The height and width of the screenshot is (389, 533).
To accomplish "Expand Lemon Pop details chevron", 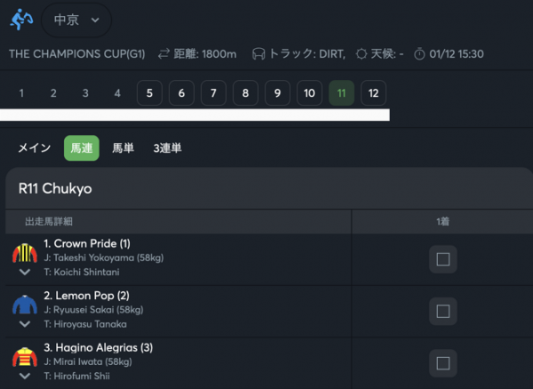I will pyautogui.click(x=25, y=324).
